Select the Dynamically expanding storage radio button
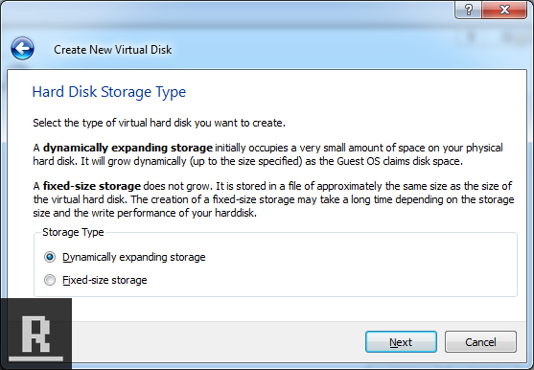This screenshot has height=370, width=534. pyautogui.click(x=50, y=257)
